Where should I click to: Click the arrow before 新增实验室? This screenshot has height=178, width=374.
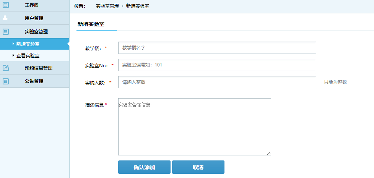click(x=13, y=44)
